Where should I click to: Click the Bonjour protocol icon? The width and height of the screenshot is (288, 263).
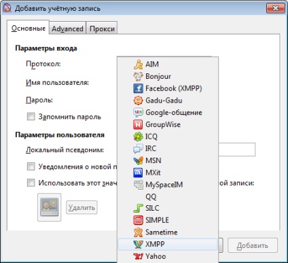tap(138, 76)
